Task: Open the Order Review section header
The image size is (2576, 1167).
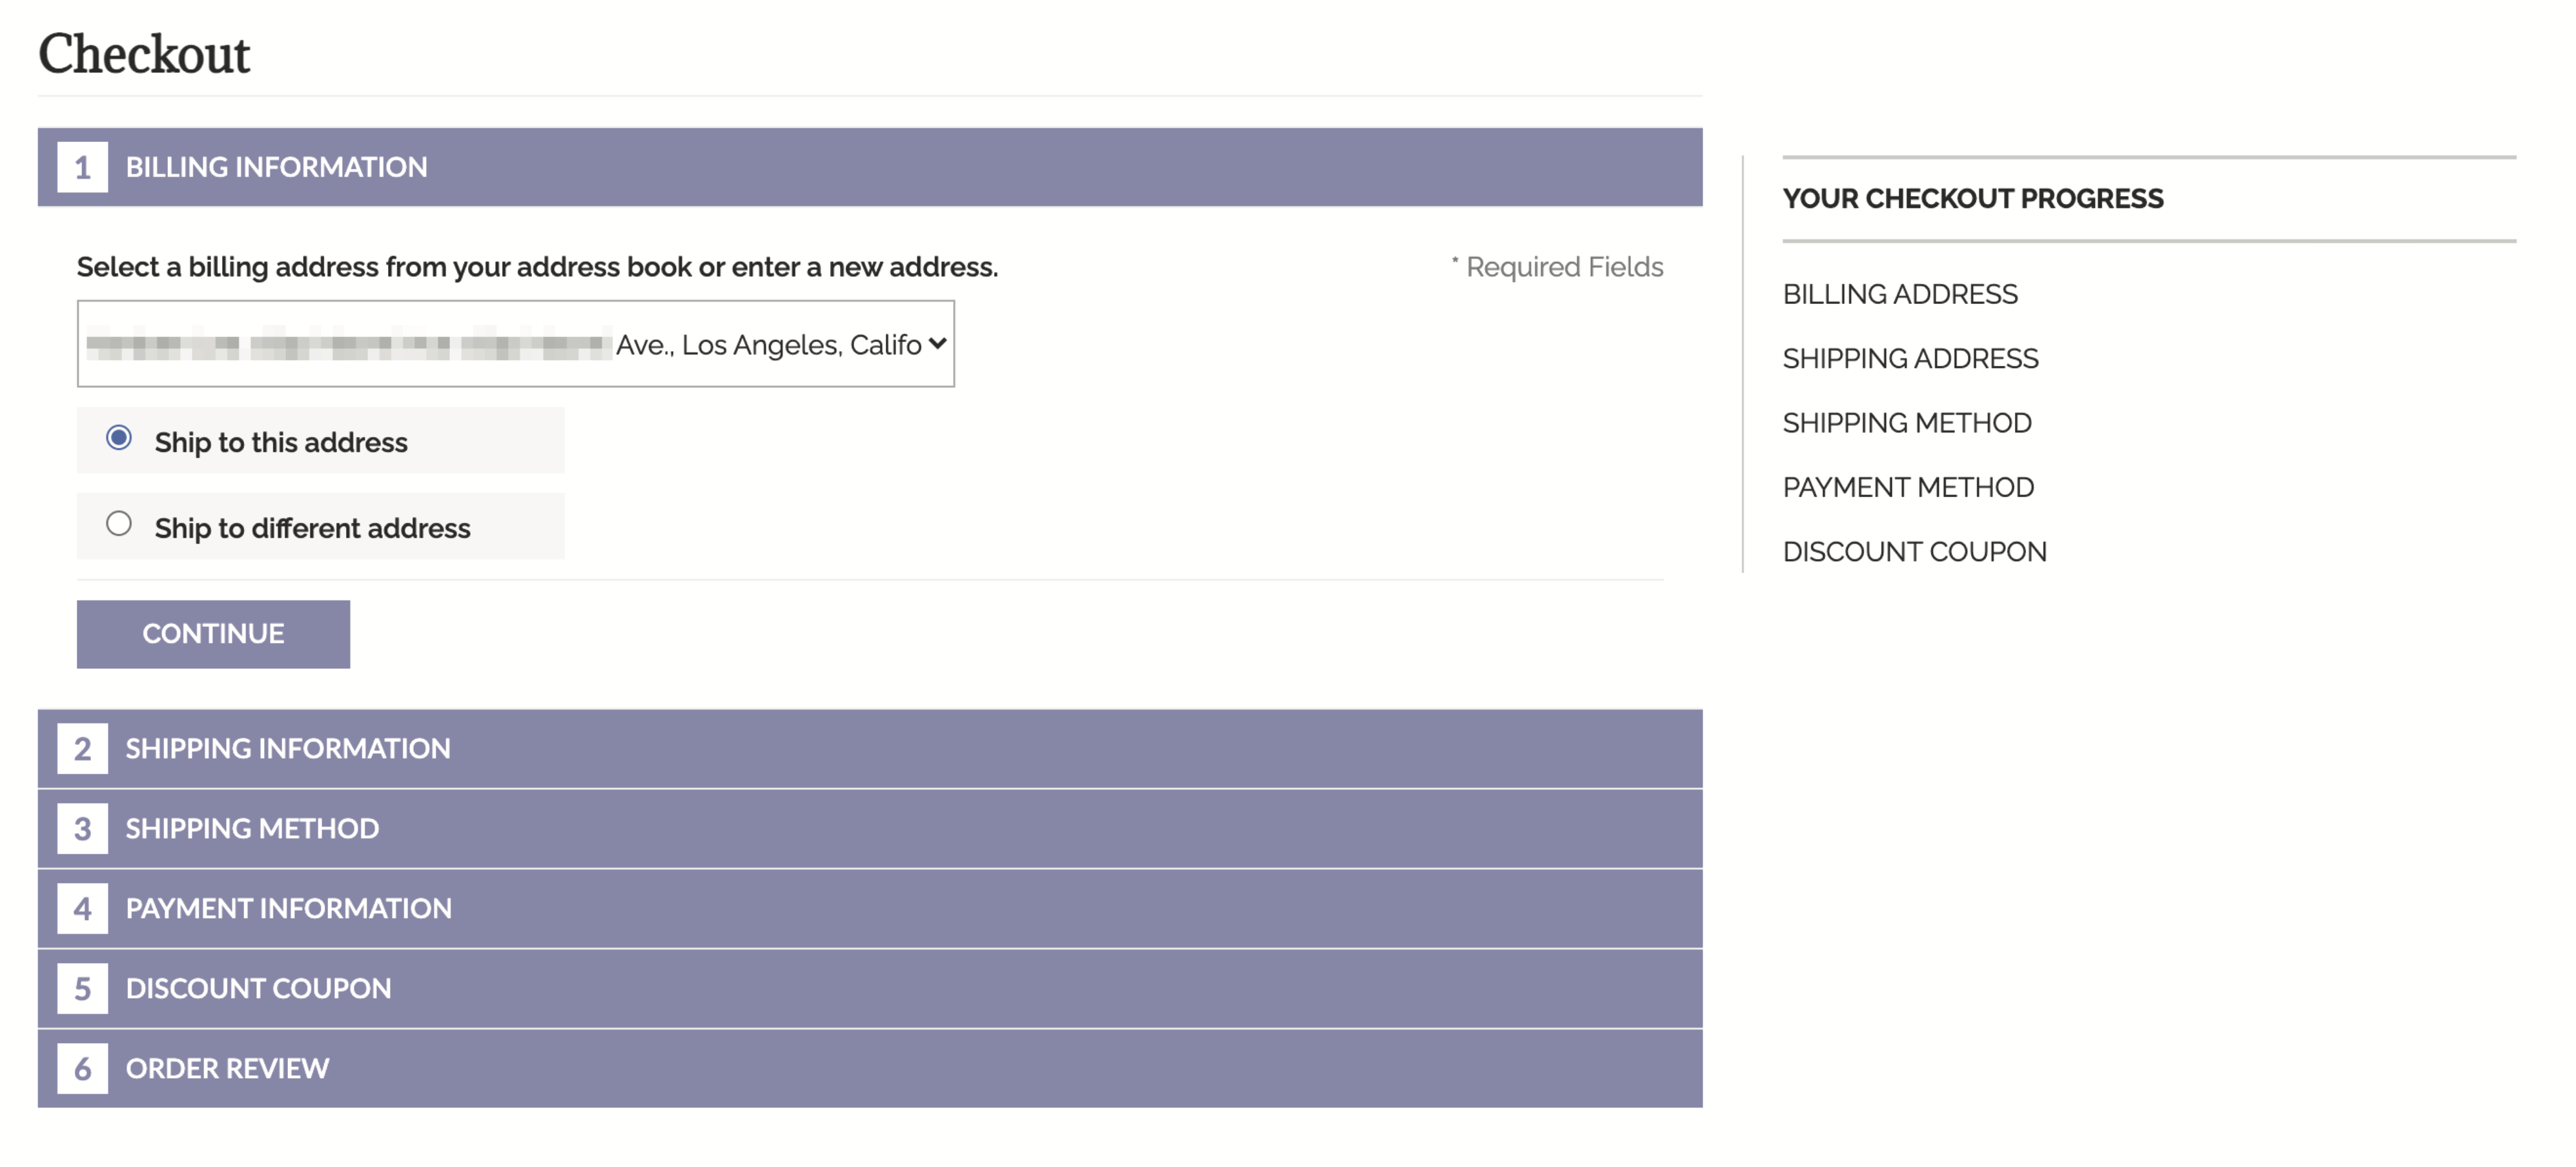Action: [x=227, y=1068]
